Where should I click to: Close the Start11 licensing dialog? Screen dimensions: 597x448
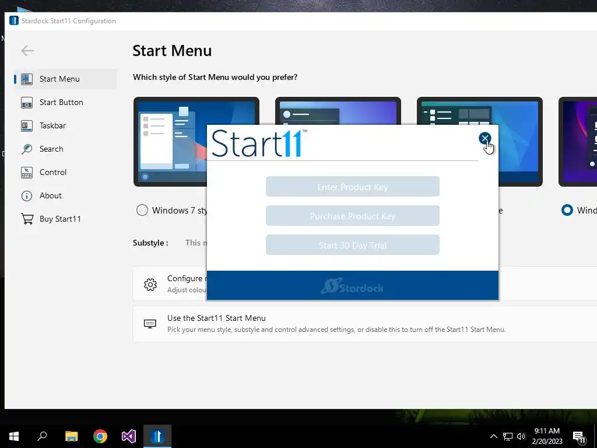(484, 138)
